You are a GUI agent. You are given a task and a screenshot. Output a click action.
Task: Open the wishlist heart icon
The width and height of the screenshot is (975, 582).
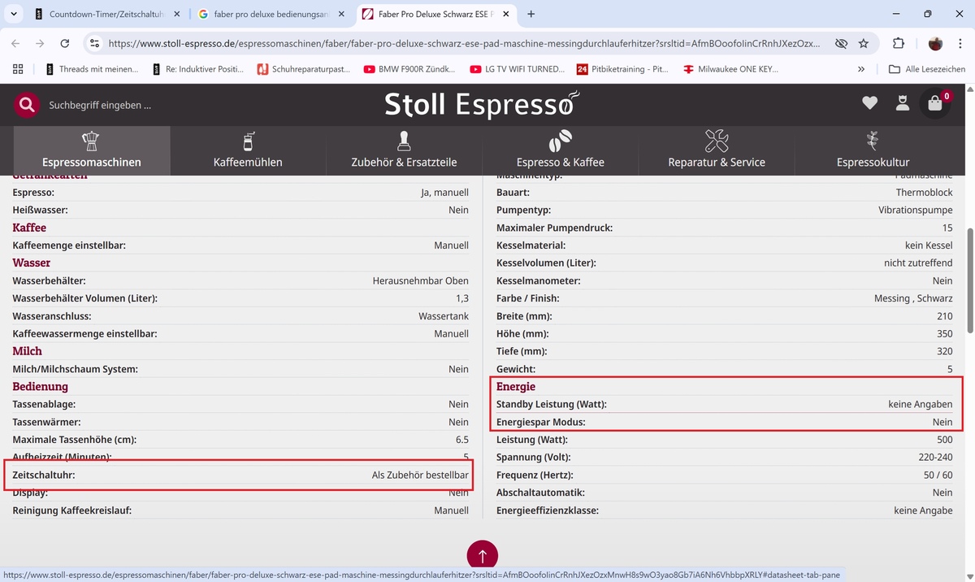869,103
